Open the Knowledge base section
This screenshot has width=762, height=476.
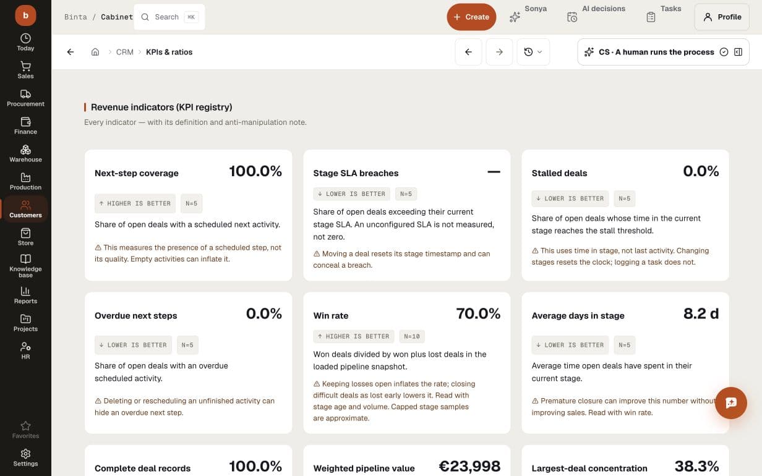tap(25, 266)
